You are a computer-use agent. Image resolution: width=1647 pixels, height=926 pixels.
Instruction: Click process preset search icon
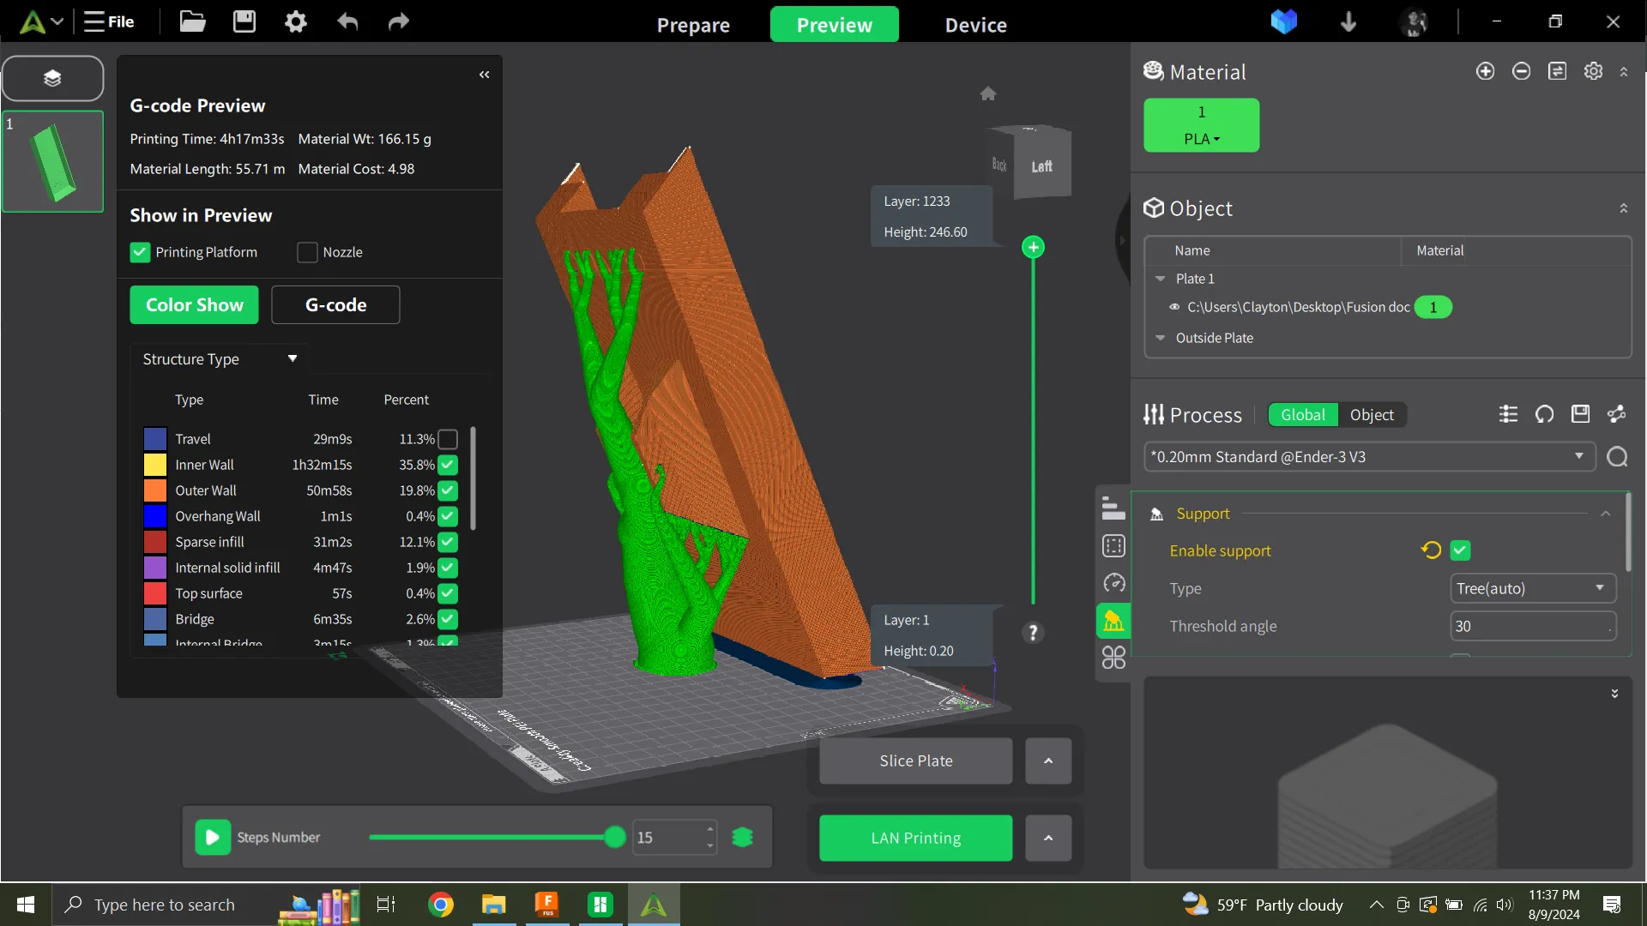tap(1617, 457)
